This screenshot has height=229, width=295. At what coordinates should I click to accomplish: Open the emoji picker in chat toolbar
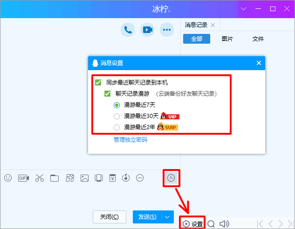coord(8,178)
